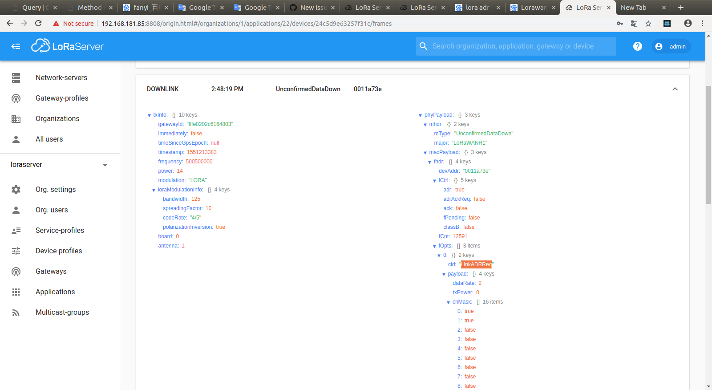The width and height of the screenshot is (712, 390).
Task: Switch to the Lorawan browser tab
Action: coord(533,8)
